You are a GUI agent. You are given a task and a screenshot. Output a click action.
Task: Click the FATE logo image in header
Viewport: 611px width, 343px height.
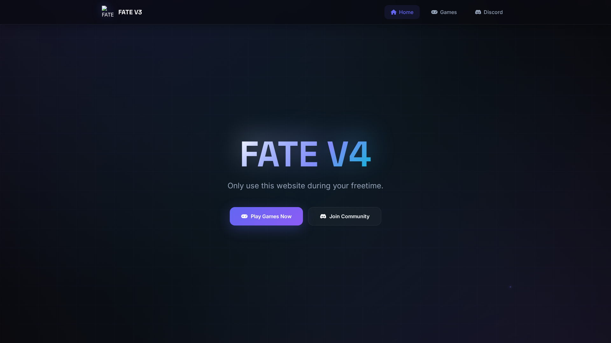coord(108,12)
